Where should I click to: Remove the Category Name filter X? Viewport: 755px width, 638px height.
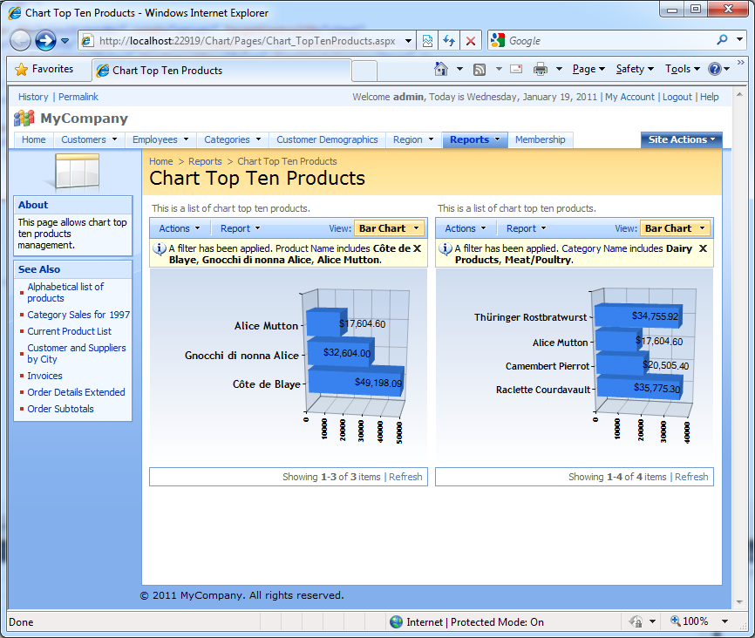(703, 248)
